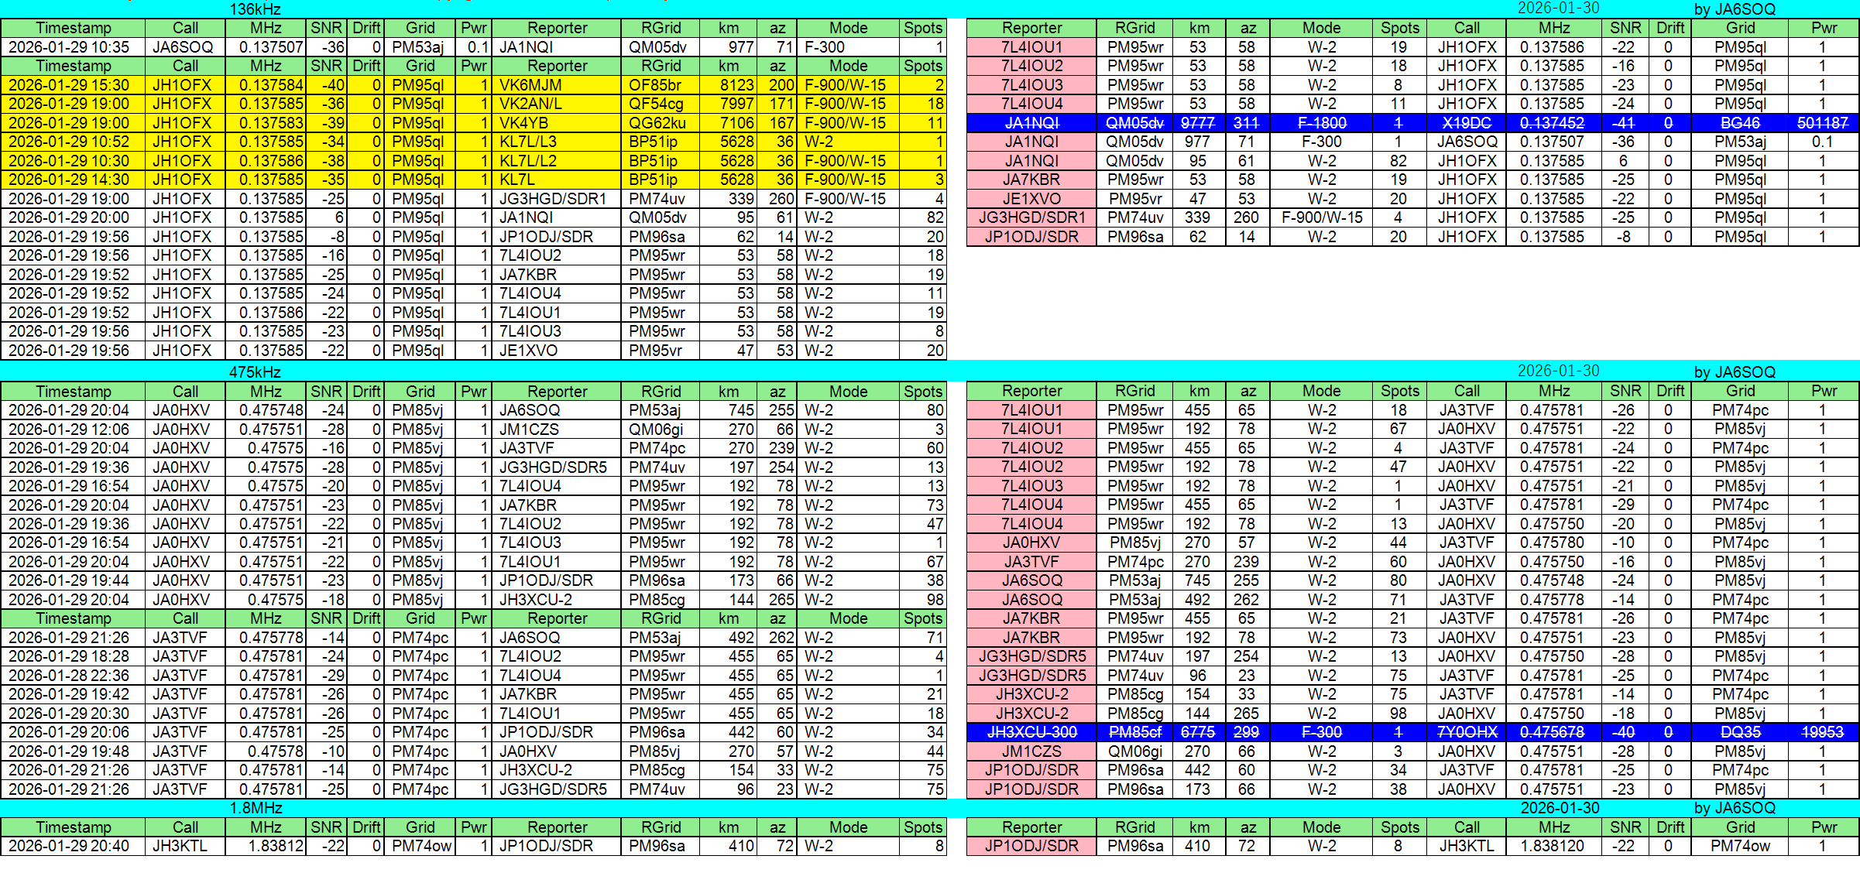Image resolution: width=1860 pixels, height=890 pixels.
Task: Select the JG3HGD/SDR1 pink reporter cell
Action: pyautogui.click(x=1031, y=217)
